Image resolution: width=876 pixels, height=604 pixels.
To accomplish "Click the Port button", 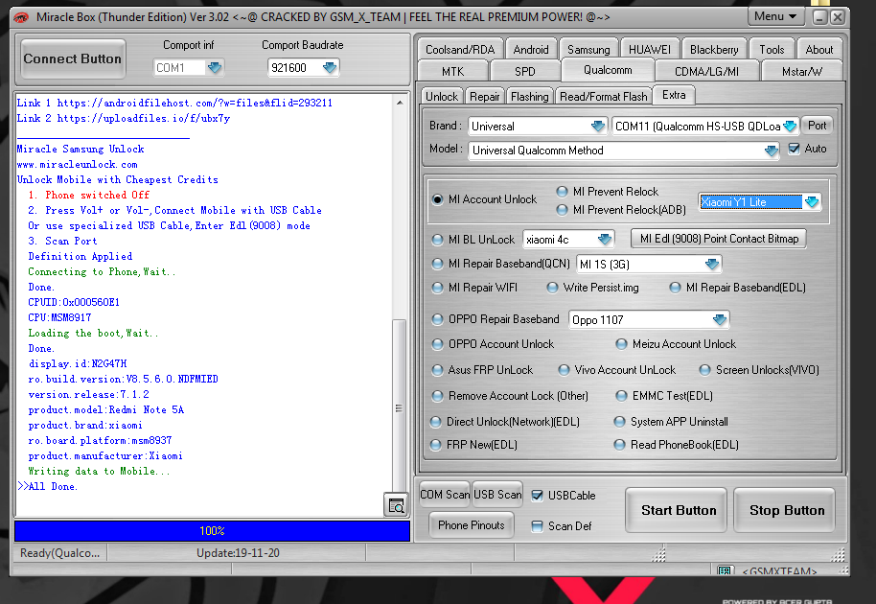I will click(817, 126).
